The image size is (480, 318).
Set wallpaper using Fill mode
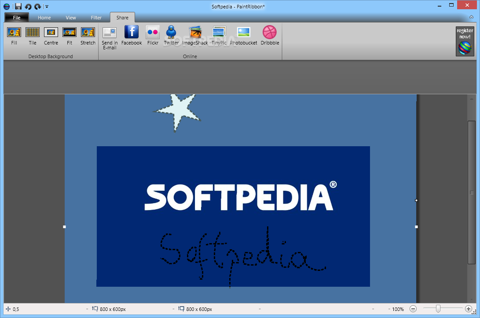click(x=14, y=36)
